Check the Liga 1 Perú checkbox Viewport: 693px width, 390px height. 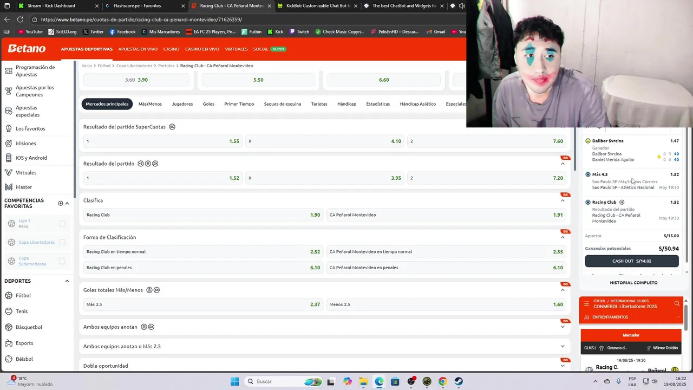62,224
